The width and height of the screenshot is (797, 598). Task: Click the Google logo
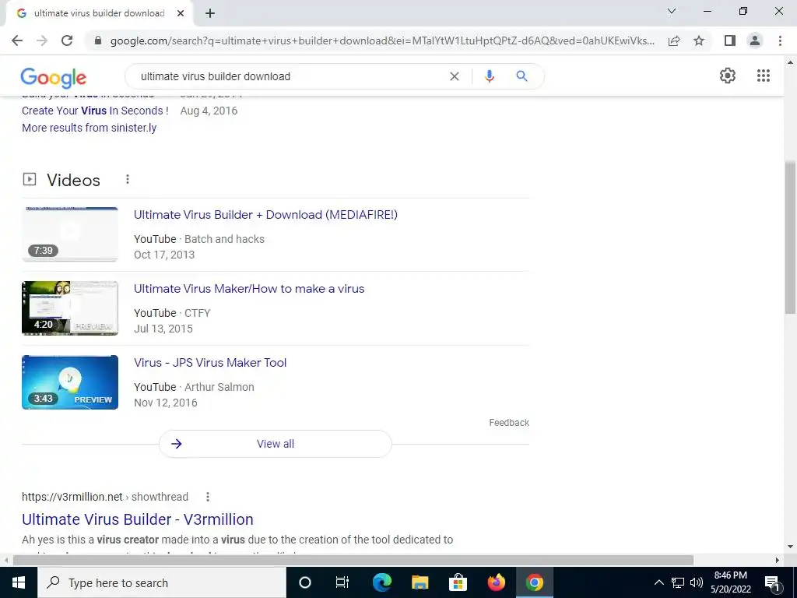click(x=54, y=77)
